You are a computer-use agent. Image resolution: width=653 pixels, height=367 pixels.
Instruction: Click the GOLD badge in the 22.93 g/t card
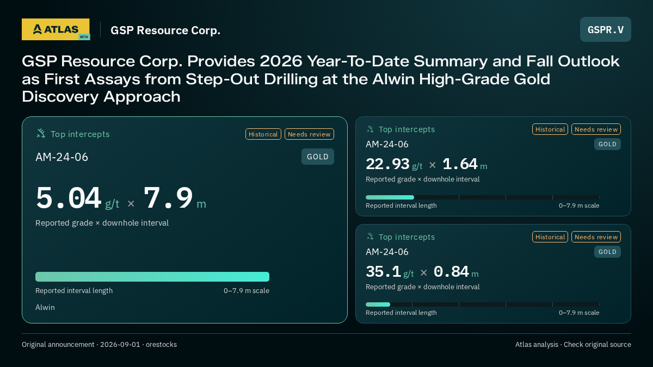coord(607,144)
